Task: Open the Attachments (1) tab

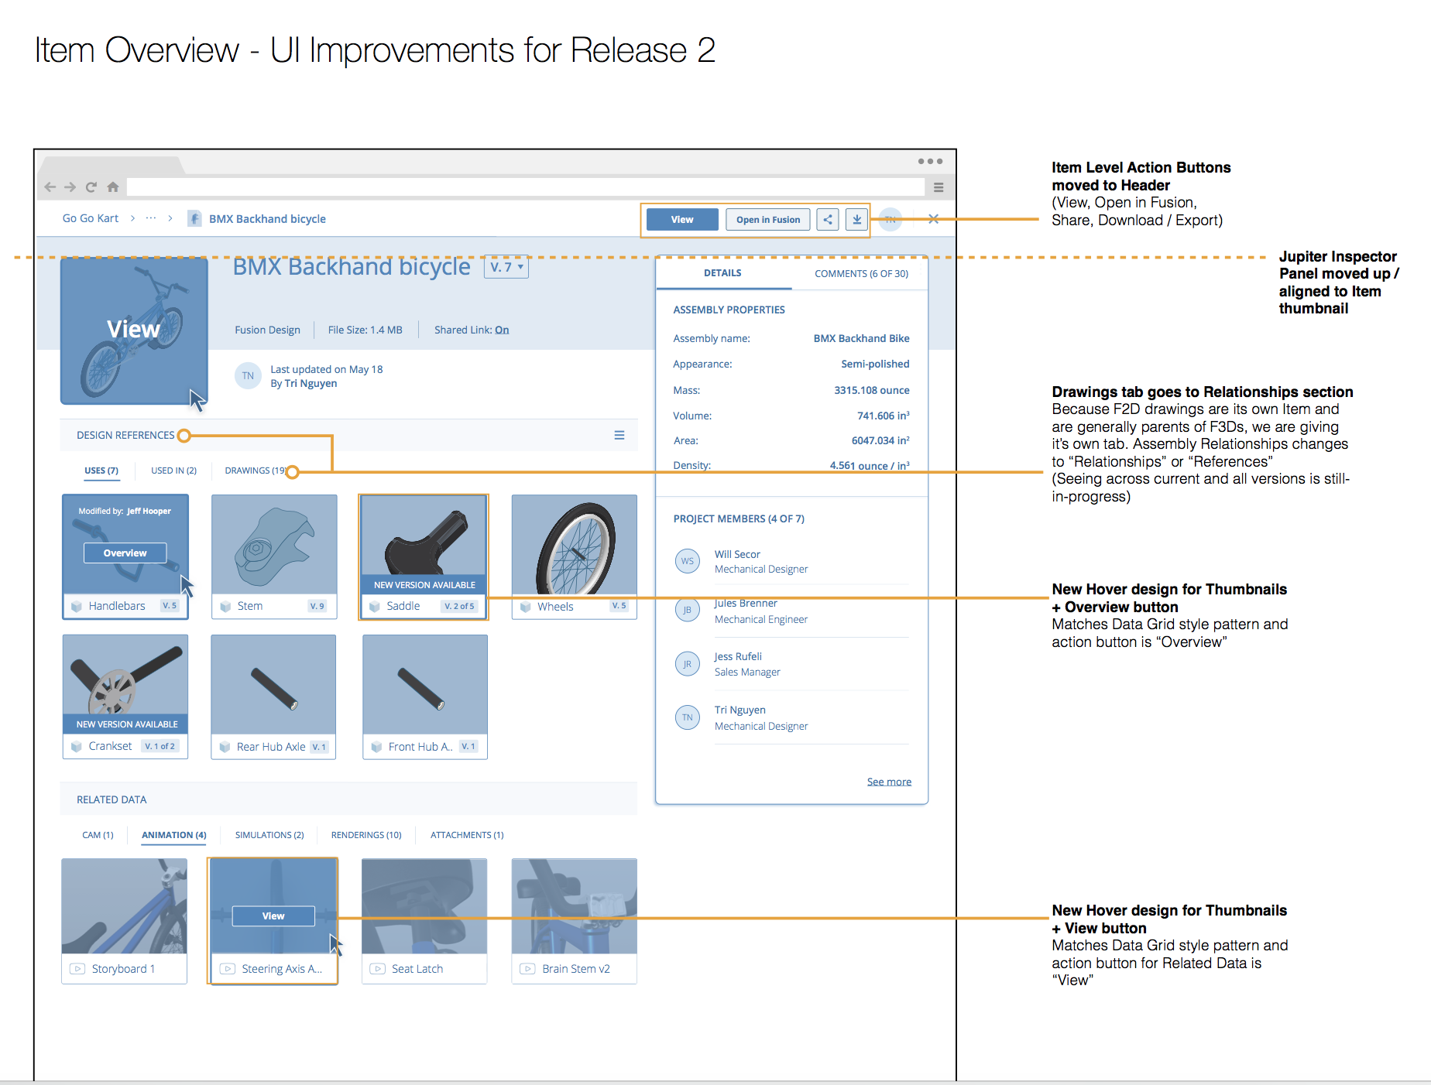Action: pos(467,835)
